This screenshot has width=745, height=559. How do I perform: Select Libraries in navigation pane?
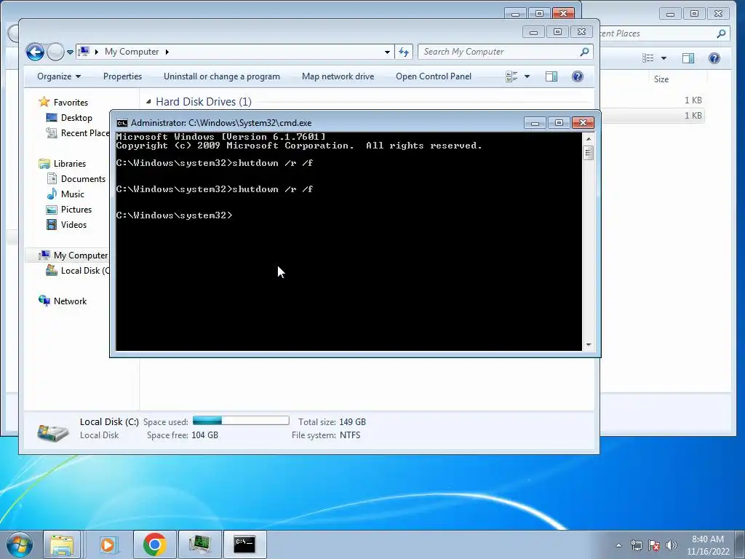pyautogui.click(x=63, y=164)
